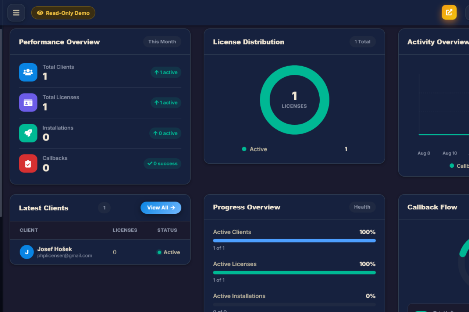This screenshot has width=469, height=312.
Task: Click the purple Total Licenses ID card icon
Action: [28, 103]
